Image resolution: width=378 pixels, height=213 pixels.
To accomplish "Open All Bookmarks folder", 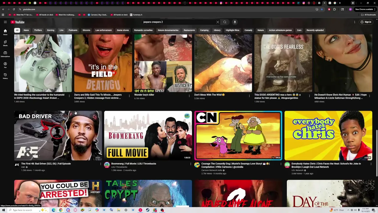I will tap(369, 14).
